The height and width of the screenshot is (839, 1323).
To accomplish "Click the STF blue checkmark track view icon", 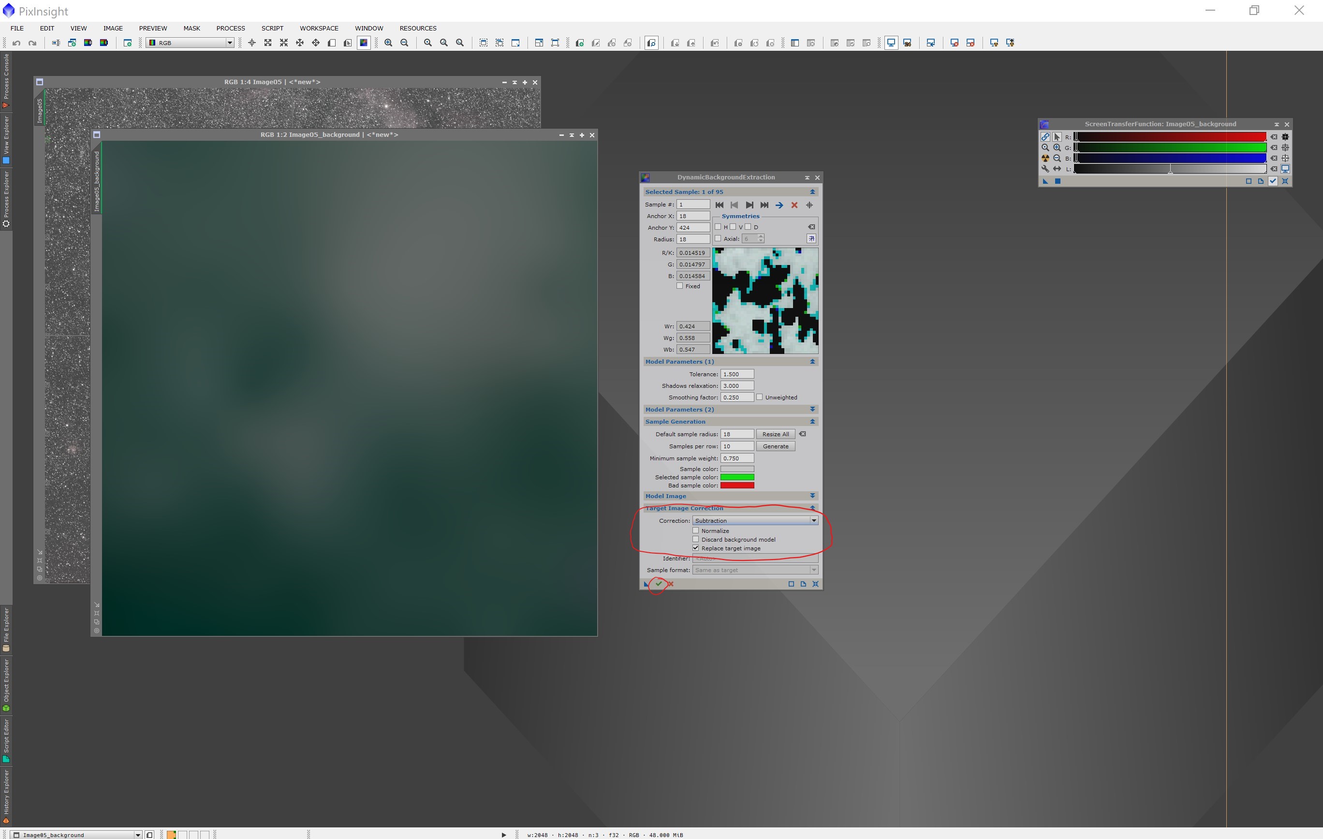I will tap(1272, 181).
